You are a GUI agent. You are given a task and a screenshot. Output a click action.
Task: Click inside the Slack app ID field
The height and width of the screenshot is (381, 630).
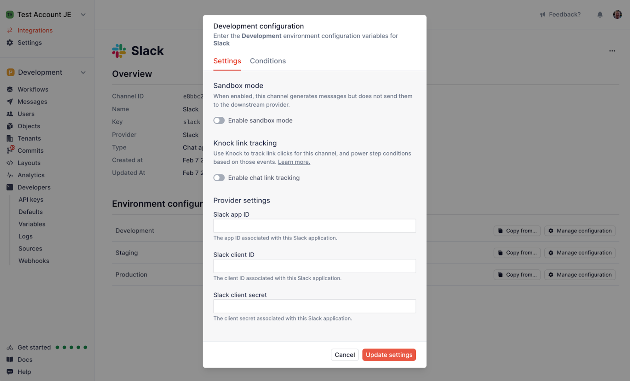(x=314, y=226)
